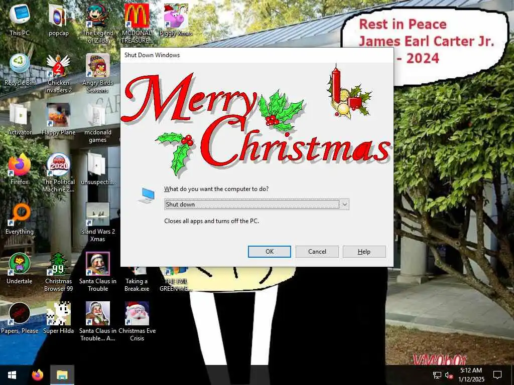Open File Explorer from the taskbar
514x385 pixels.
point(62,375)
